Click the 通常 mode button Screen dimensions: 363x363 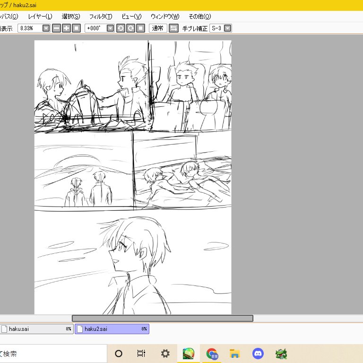(158, 28)
